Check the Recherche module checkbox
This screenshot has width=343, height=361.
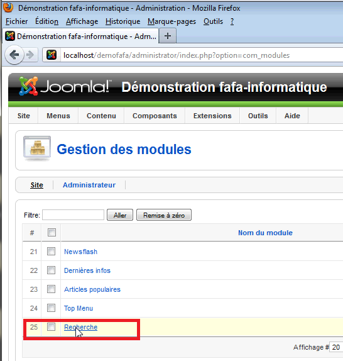point(52,326)
